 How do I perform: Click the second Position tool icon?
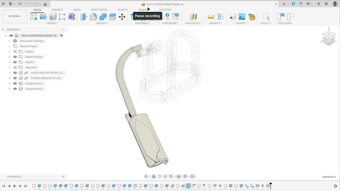coord(290,16)
